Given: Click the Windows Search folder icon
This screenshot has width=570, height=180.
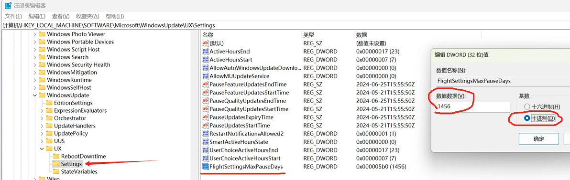Looking at the screenshot, I should (42, 57).
